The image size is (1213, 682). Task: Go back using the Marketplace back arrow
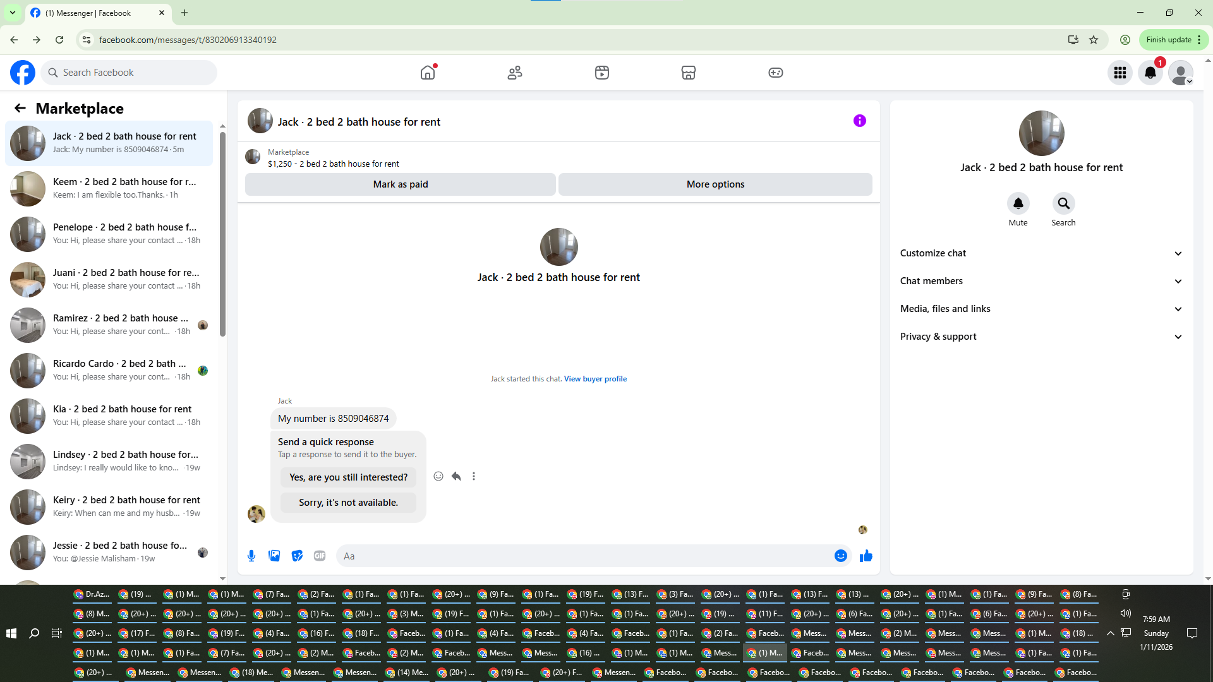20,109
